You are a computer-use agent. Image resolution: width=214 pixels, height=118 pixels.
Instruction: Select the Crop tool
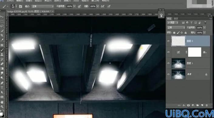[2, 35]
